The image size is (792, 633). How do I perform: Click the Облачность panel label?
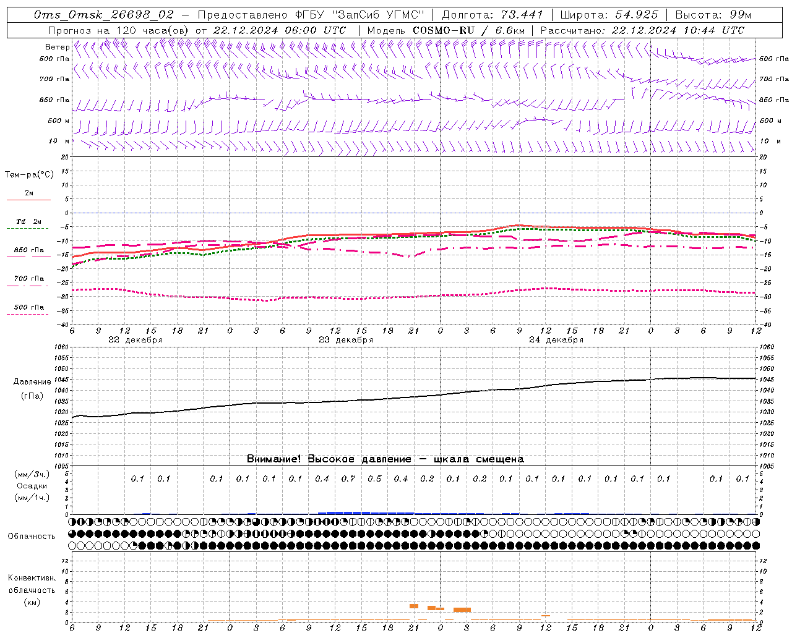(x=32, y=537)
